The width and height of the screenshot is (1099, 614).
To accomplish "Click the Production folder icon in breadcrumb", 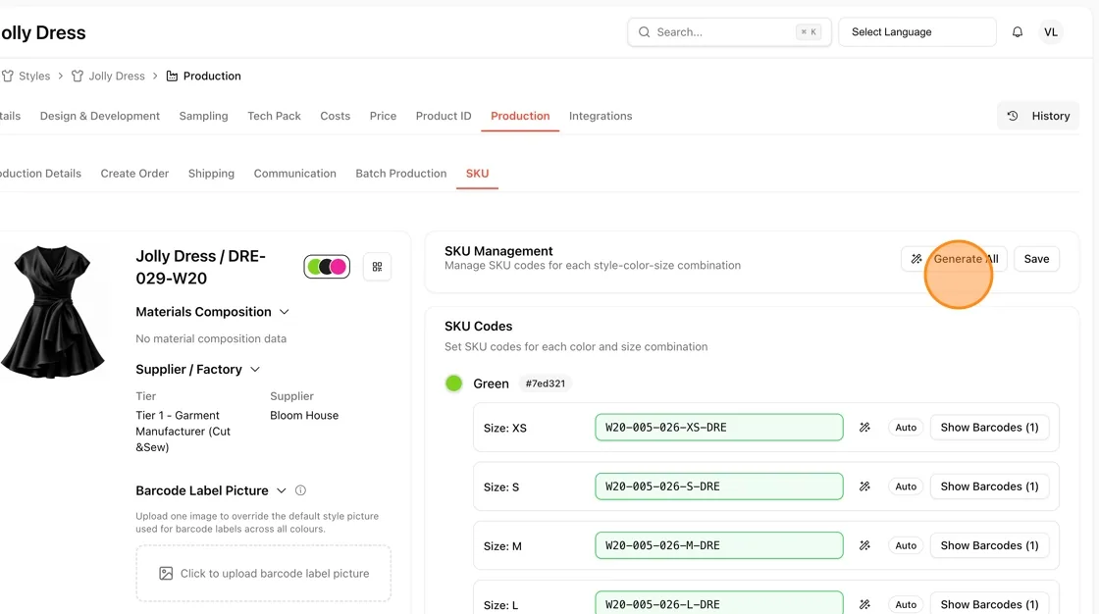I will click(x=172, y=76).
